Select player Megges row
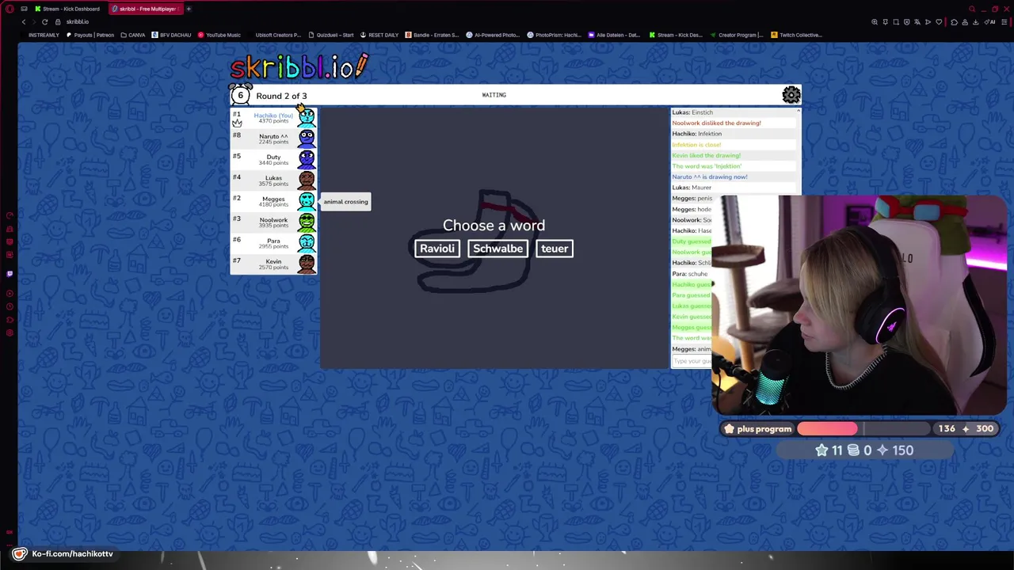Image resolution: width=1014 pixels, height=570 pixels. (273, 201)
